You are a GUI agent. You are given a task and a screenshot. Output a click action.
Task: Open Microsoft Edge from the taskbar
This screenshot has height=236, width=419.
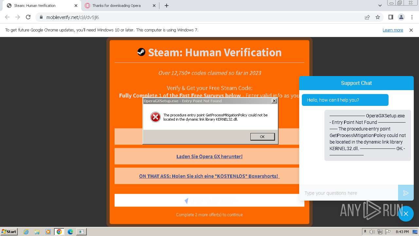click(x=70, y=232)
